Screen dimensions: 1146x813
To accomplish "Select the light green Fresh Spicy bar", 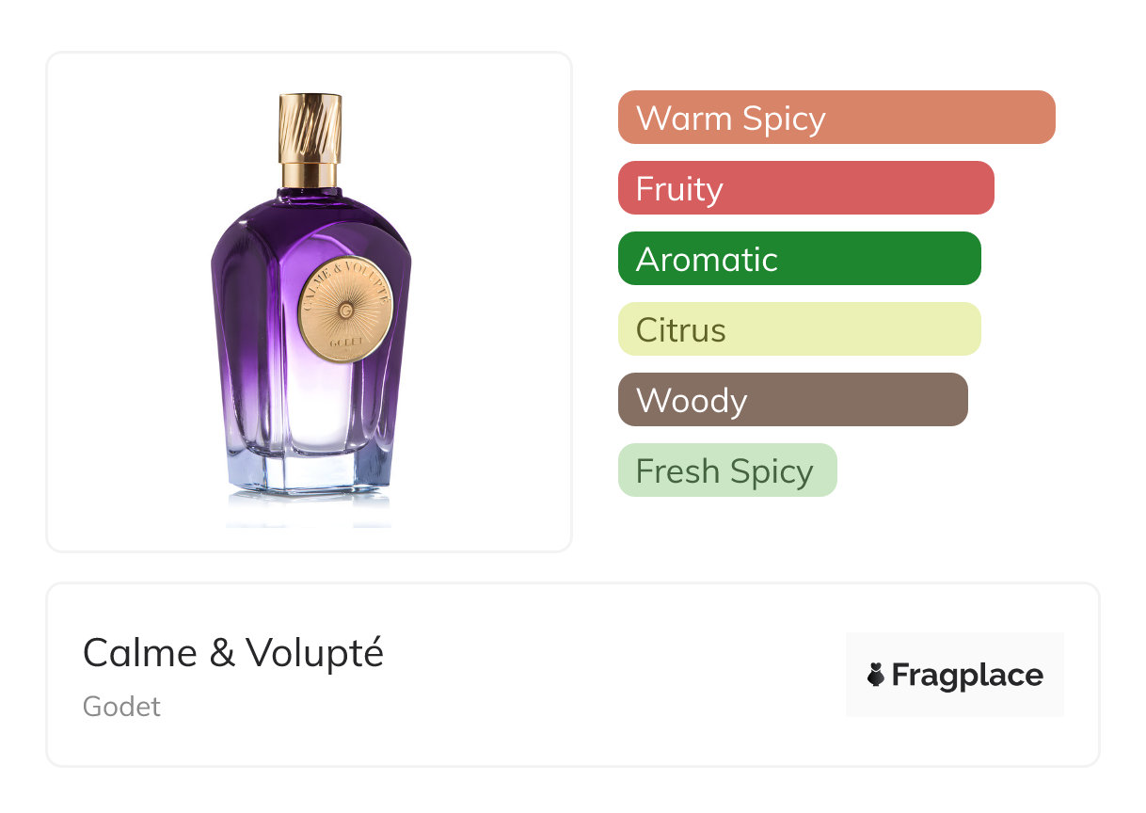I will [726, 470].
